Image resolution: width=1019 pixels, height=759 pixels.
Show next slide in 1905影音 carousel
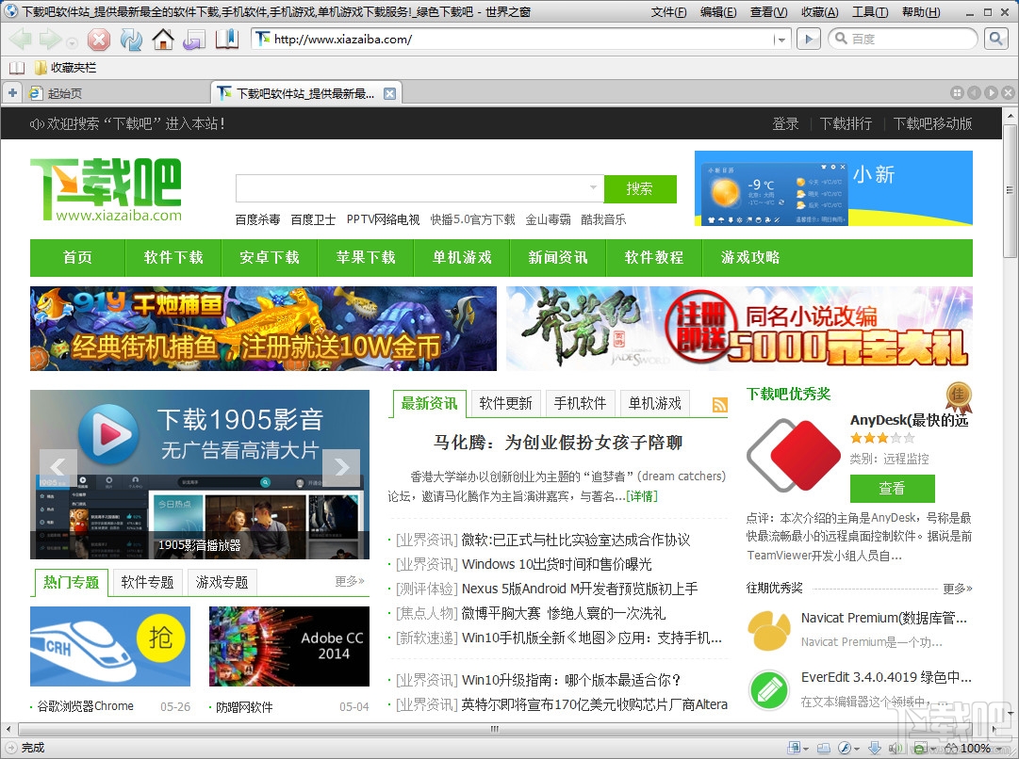pyautogui.click(x=341, y=466)
